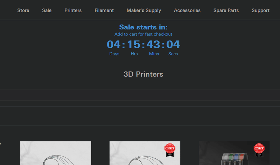Select Filament in the navigation bar

[104, 10]
